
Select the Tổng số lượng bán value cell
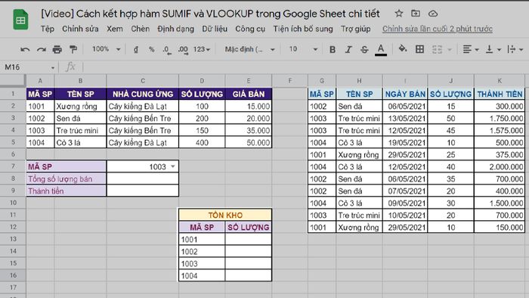click(x=143, y=178)
